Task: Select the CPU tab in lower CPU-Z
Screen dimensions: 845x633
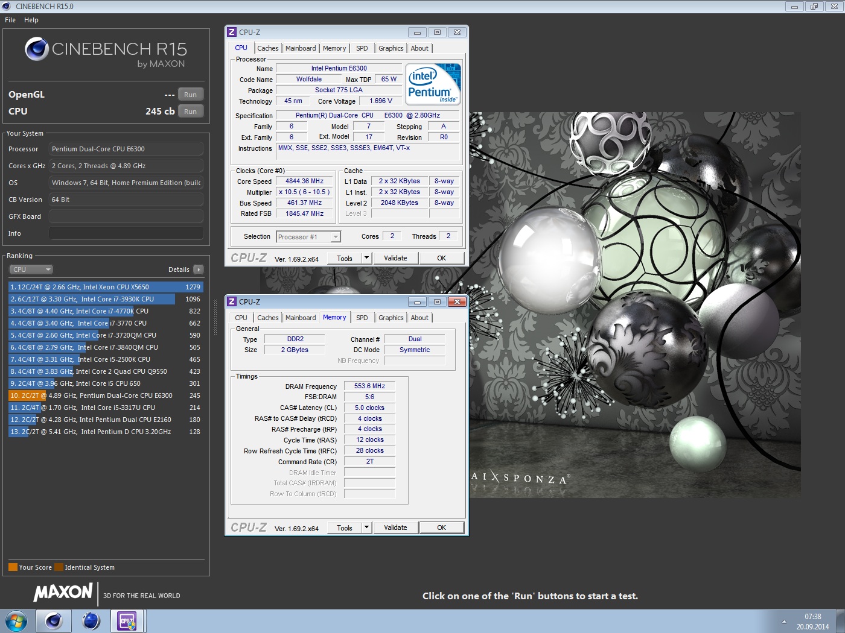Action: (241, 318)
